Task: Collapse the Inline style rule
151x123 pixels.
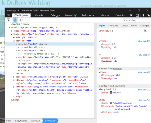Action: (99, 31)
